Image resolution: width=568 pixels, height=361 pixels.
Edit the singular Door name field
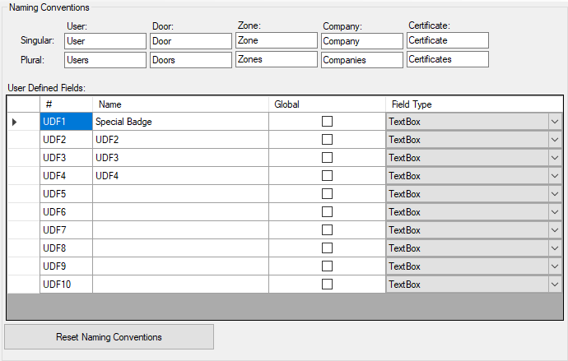pyautogui.click(x=191, y=41)
